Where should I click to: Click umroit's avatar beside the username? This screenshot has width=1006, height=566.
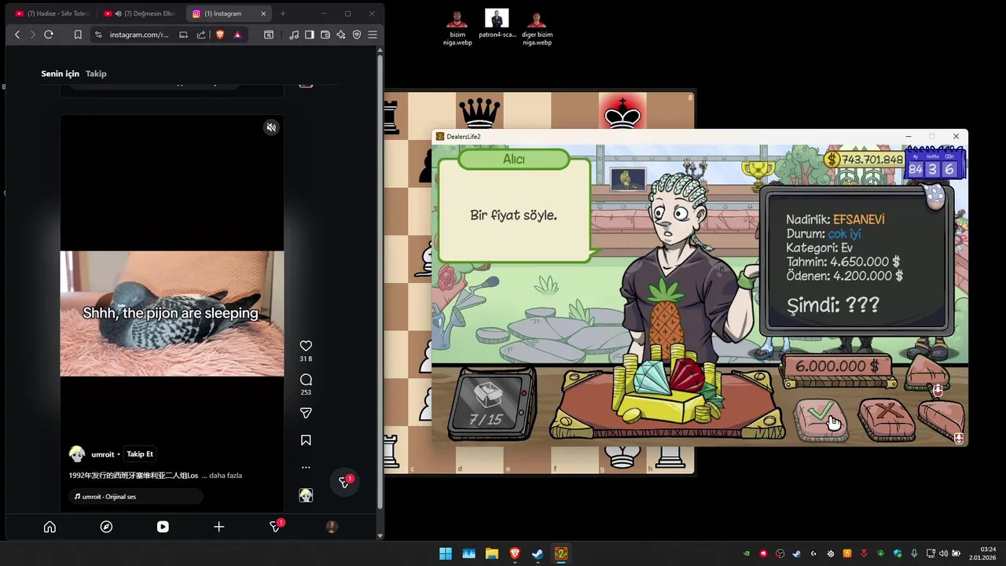(x=77, y=454)
